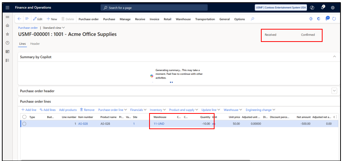Image resolution: width=342 pixels, height=161 pixels.
Task: Click the Search for a page field
Action: [x=154, y=7]
